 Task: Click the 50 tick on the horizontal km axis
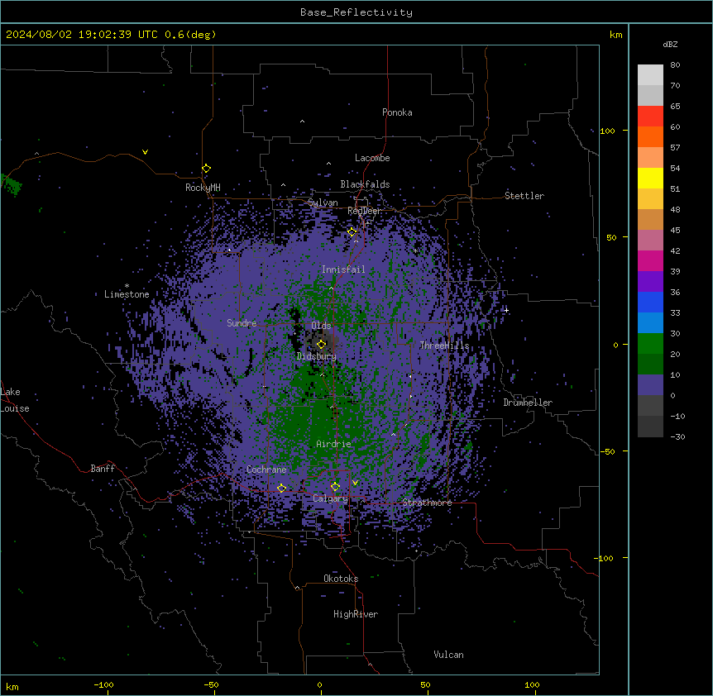(425, 684)
